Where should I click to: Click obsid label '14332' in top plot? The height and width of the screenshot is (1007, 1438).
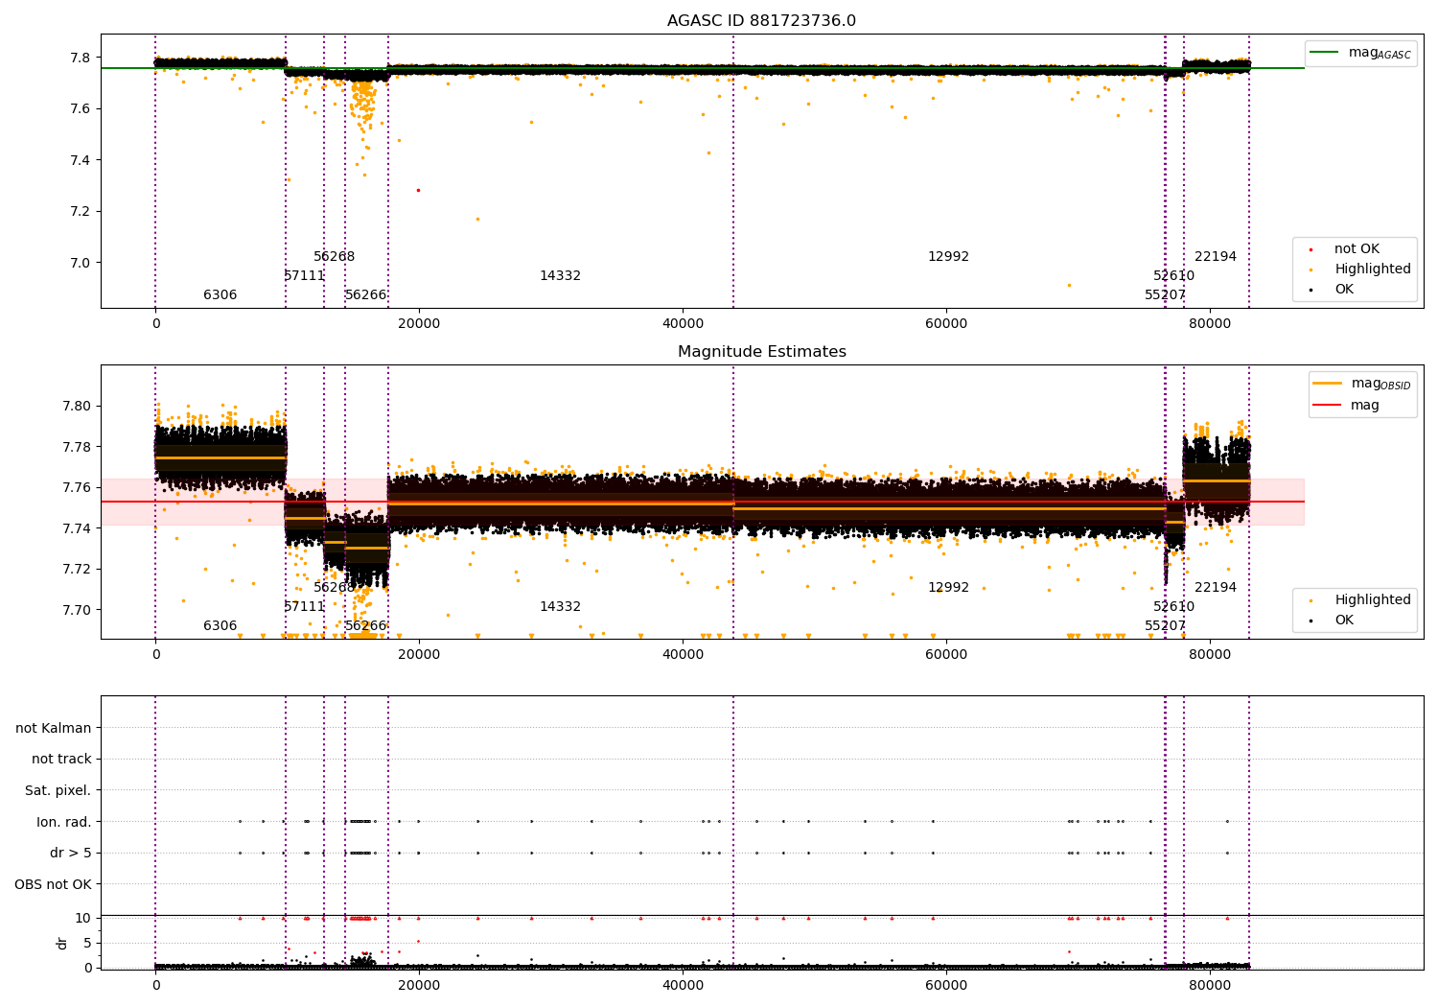[x=560, y=276]
